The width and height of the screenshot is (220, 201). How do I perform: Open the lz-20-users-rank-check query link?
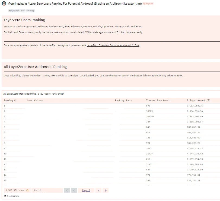(51, 94)
